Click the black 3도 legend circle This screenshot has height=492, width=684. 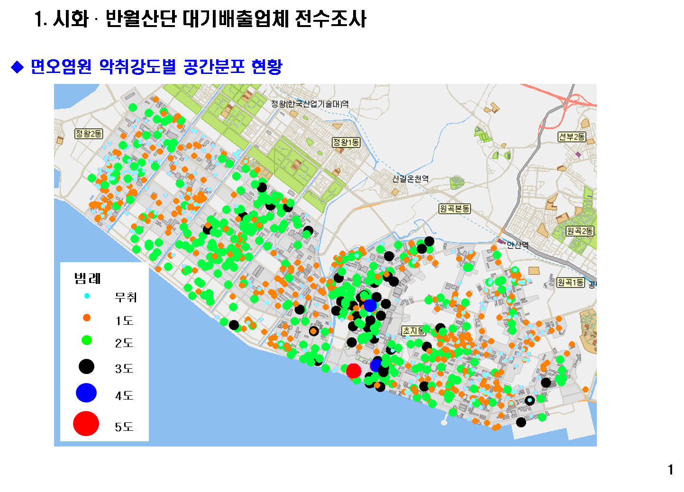[x=86, y=366]
